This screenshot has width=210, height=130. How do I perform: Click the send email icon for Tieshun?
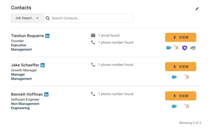(x=193, y=48)
